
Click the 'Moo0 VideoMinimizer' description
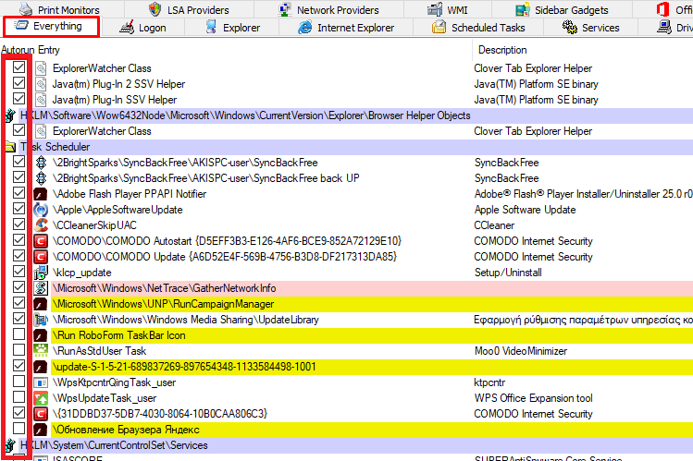521,351
